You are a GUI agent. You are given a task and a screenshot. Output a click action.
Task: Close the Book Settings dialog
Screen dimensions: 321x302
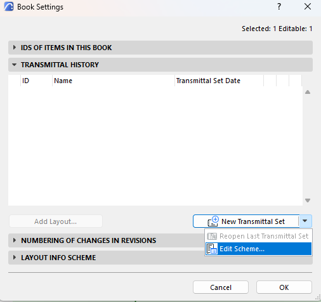[308, 6]
